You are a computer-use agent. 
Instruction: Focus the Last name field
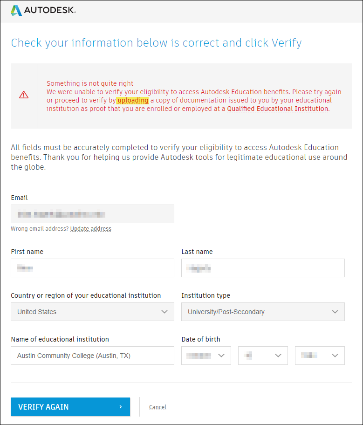263,268
